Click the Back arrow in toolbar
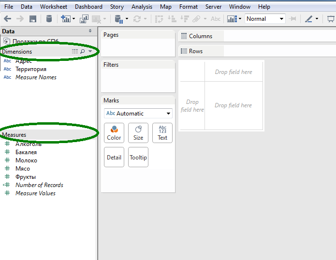This screenshot has width=336, height=260. 8,19
